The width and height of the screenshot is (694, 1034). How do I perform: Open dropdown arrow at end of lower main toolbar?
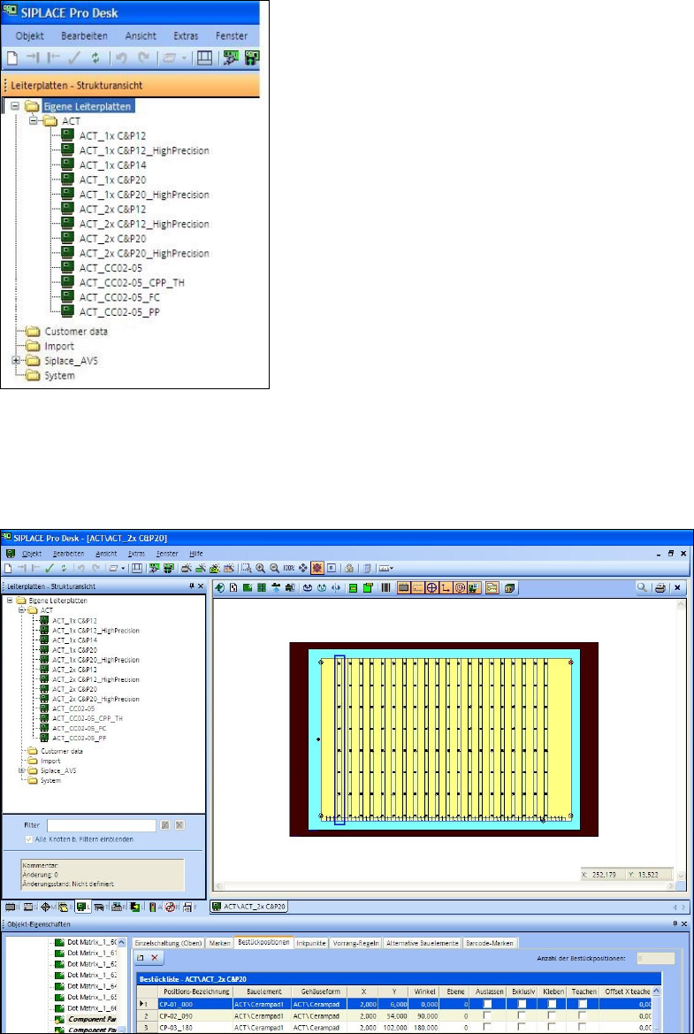tap(392, 568)
